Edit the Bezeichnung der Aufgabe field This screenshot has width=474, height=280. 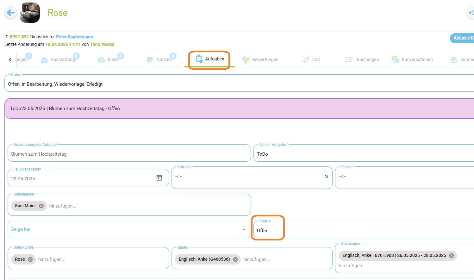click(129, 154)
